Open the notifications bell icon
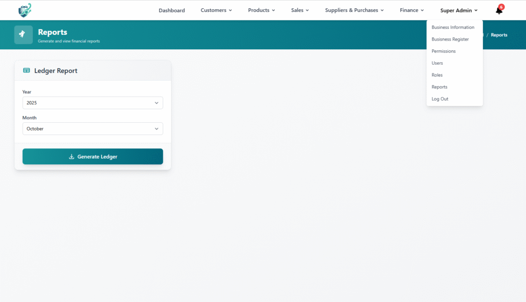Screen dimensions: 526x302 coord(498,11)
